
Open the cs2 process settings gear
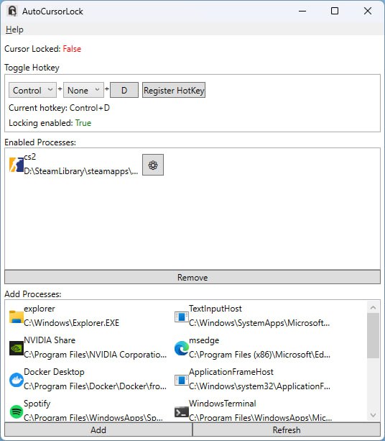[153, 165]
